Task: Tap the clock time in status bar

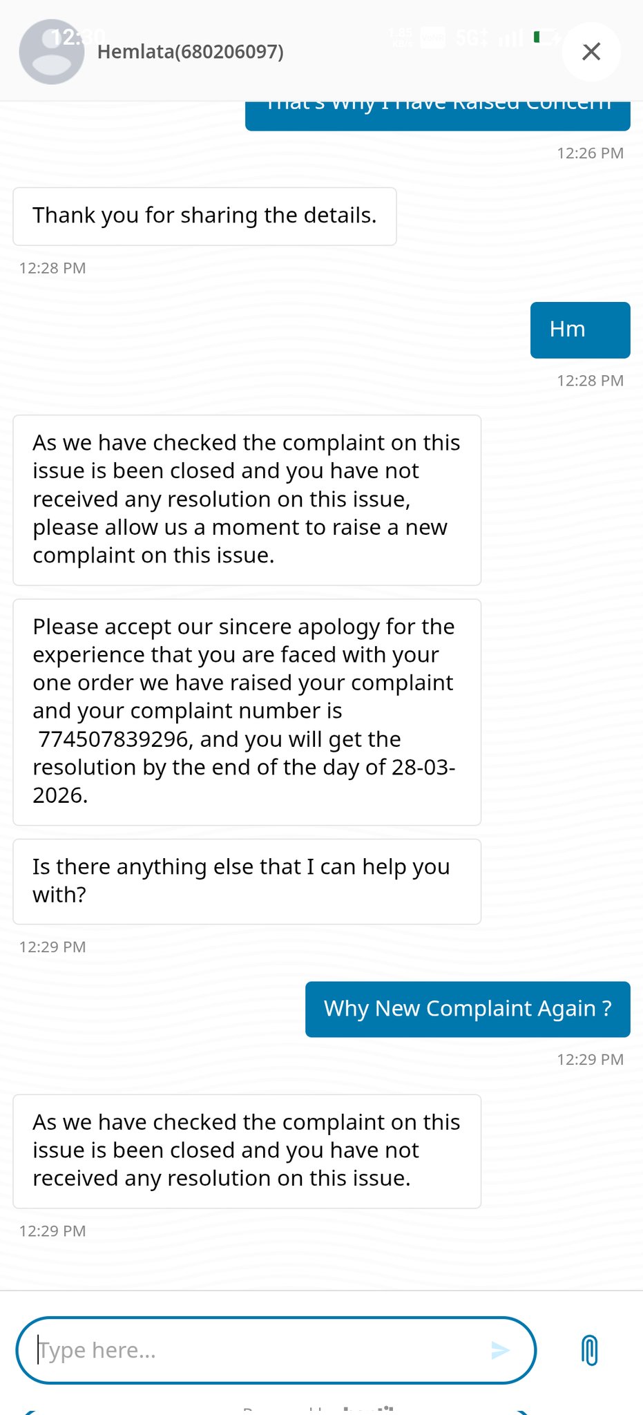Action: 77,37
